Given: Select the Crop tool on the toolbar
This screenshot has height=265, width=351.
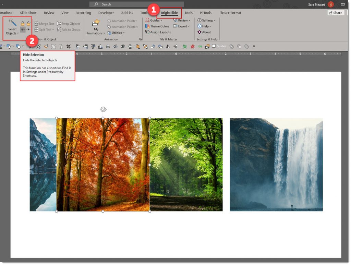Looking at the screenshot, I should 69,46.
